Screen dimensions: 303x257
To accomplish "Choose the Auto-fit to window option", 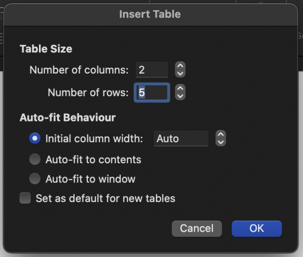I will point(35,178).
